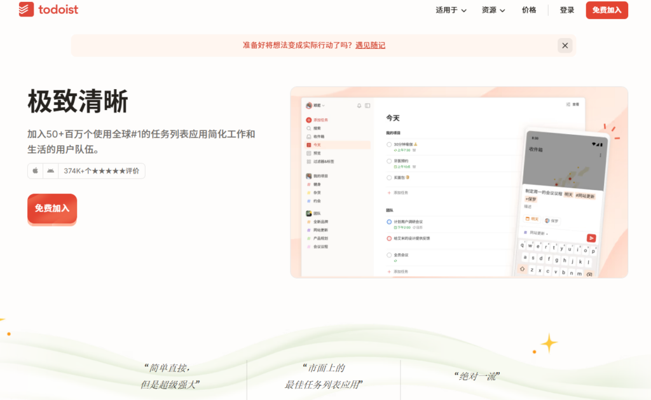
Task: Click 添加任务 under 我的项目 section
Action: pyautogui.click(x=398, y=193)
